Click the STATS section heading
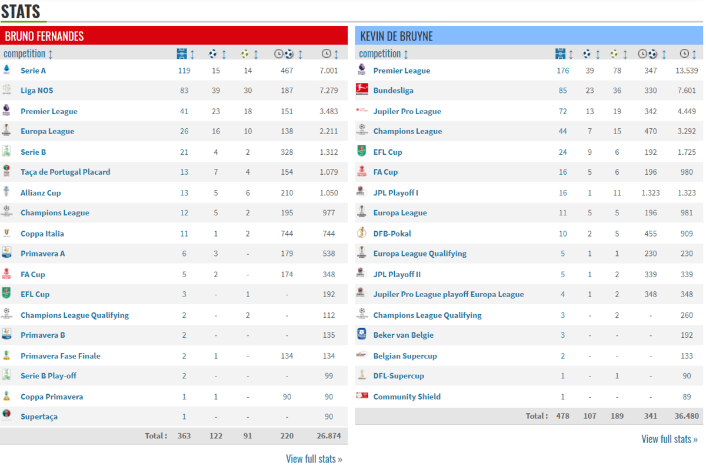 pos(21,11)
